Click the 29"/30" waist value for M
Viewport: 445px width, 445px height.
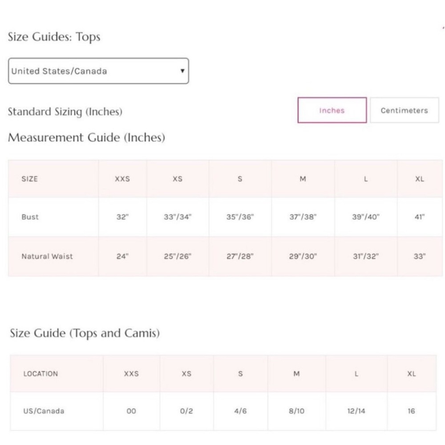pos(303,256)
